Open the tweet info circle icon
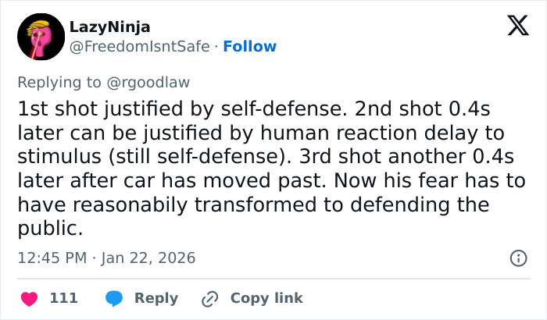 (x=517, y=258)
